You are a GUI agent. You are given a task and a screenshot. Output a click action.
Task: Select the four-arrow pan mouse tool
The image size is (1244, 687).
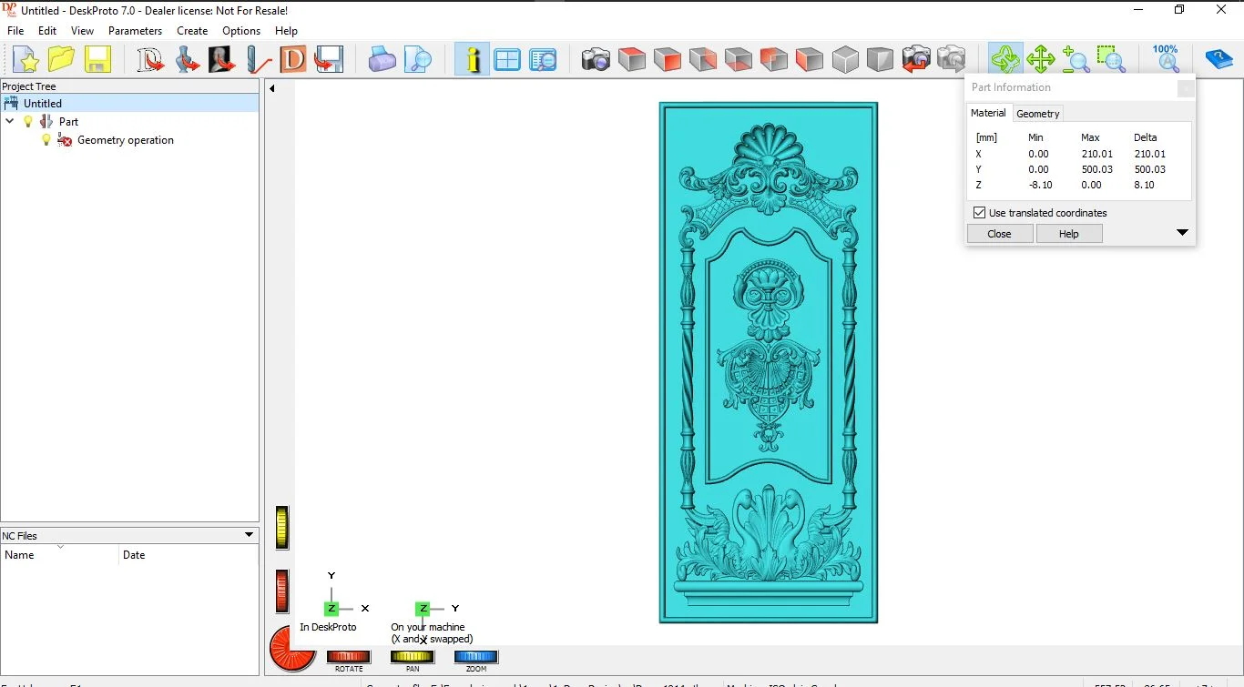click(x=1040, y=60)
